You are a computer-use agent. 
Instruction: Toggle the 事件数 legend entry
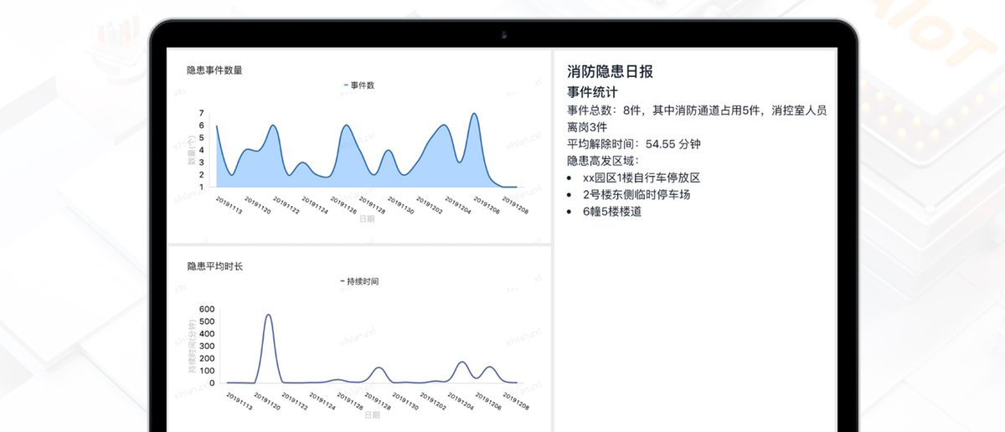coord(362,85)
